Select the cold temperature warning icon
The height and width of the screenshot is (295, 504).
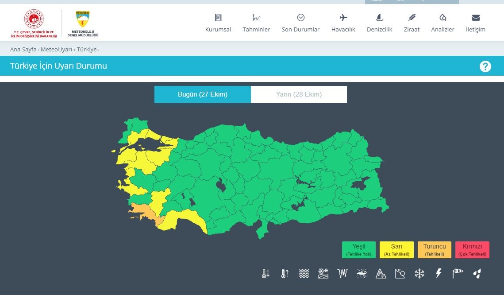[265, 273]
